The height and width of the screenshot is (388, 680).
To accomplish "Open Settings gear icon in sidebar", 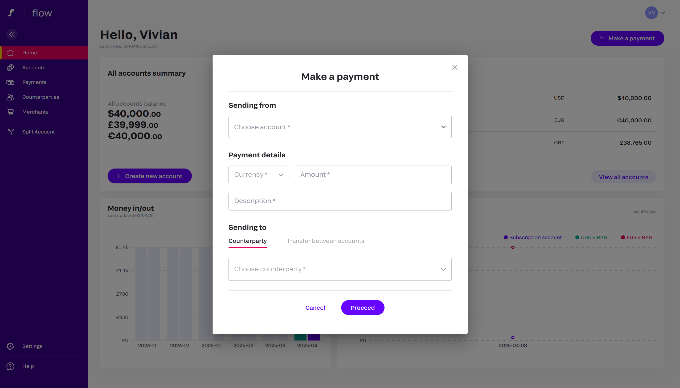I will (x=10, y=346).
